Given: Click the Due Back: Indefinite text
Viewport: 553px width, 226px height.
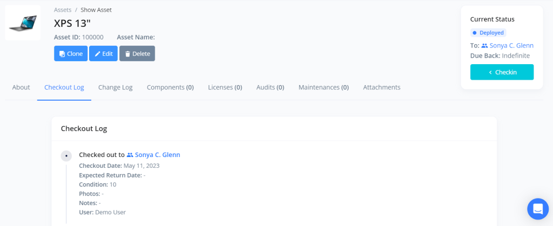Looking at the screenshot, I should click(x=500, y=56).
